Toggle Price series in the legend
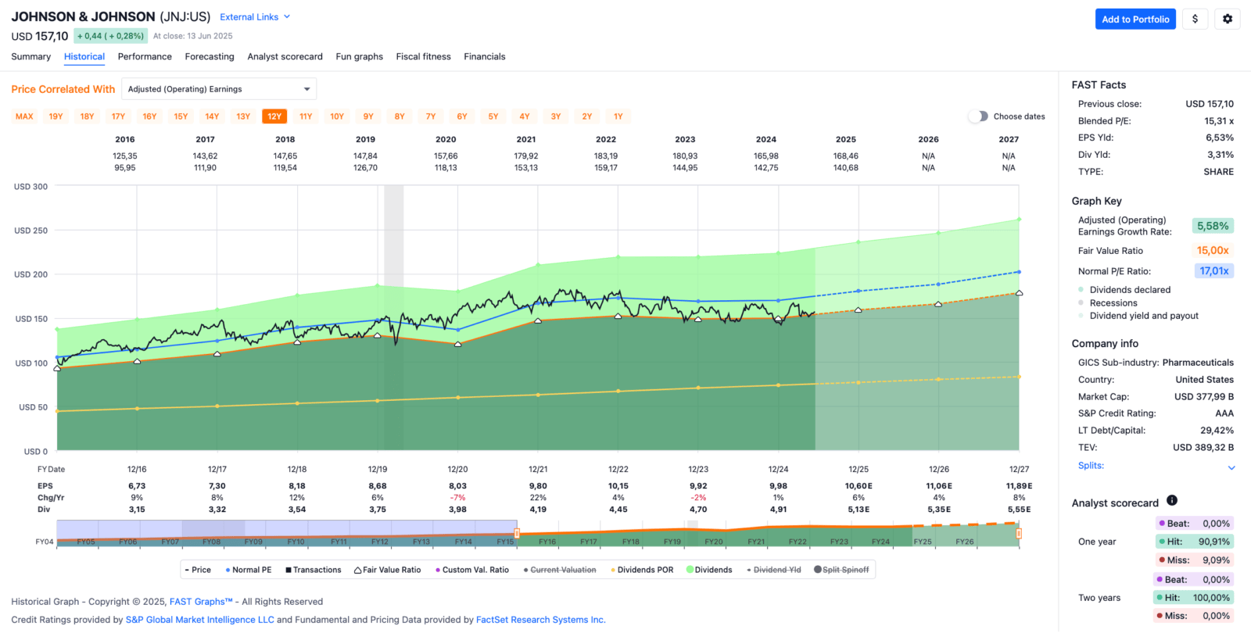The height and width of the screenshot is (644, 1251). pos(199,570)
